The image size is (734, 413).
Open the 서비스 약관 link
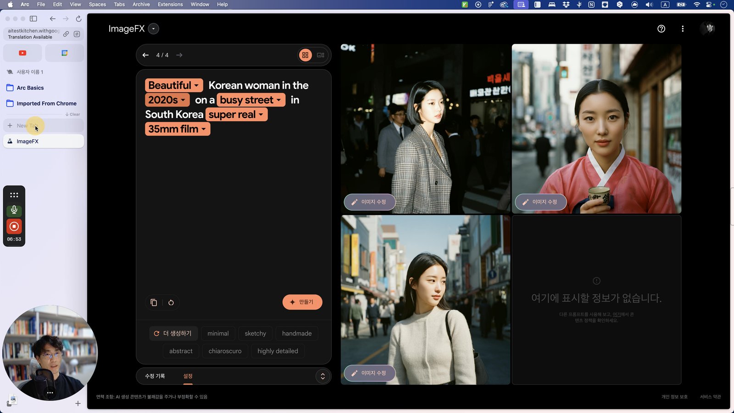pos(710,397)
